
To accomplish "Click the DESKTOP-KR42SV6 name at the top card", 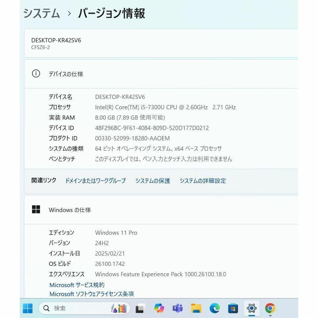I will point(56,40).
